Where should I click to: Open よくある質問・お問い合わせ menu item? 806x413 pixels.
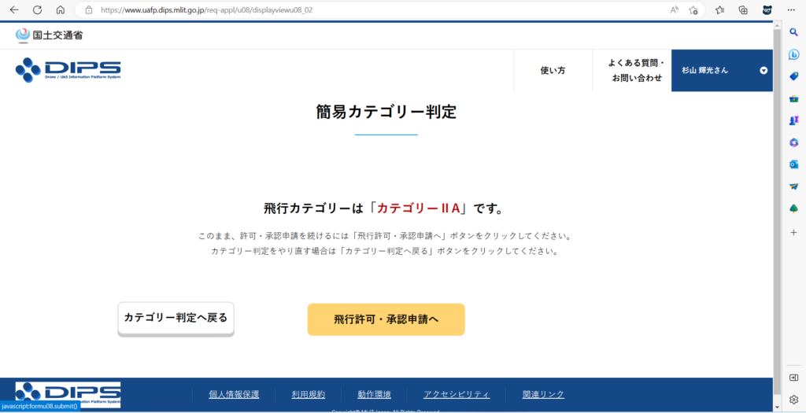(x=637, y=70)
